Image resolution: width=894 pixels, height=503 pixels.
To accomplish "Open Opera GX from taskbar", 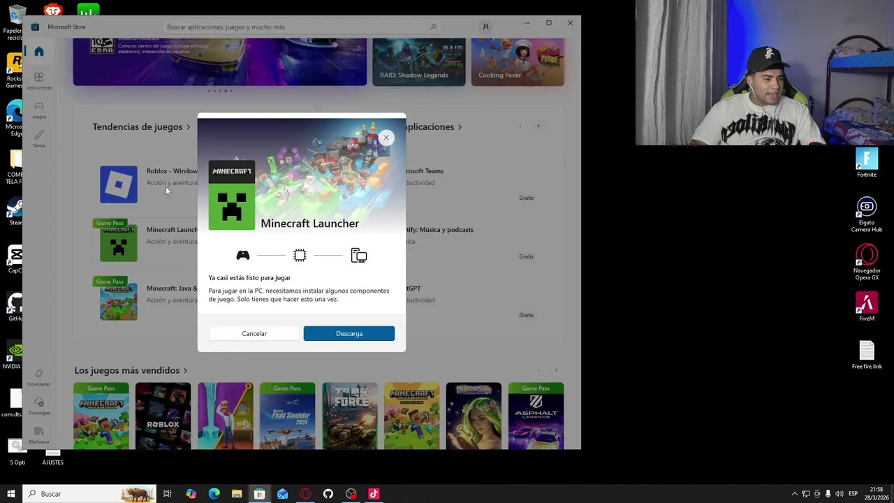I will [305, 494].
